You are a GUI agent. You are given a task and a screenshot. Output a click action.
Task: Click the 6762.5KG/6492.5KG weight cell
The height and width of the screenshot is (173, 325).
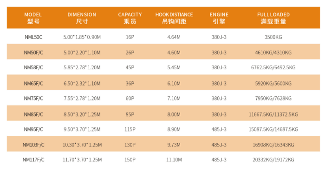click(273, 67)
